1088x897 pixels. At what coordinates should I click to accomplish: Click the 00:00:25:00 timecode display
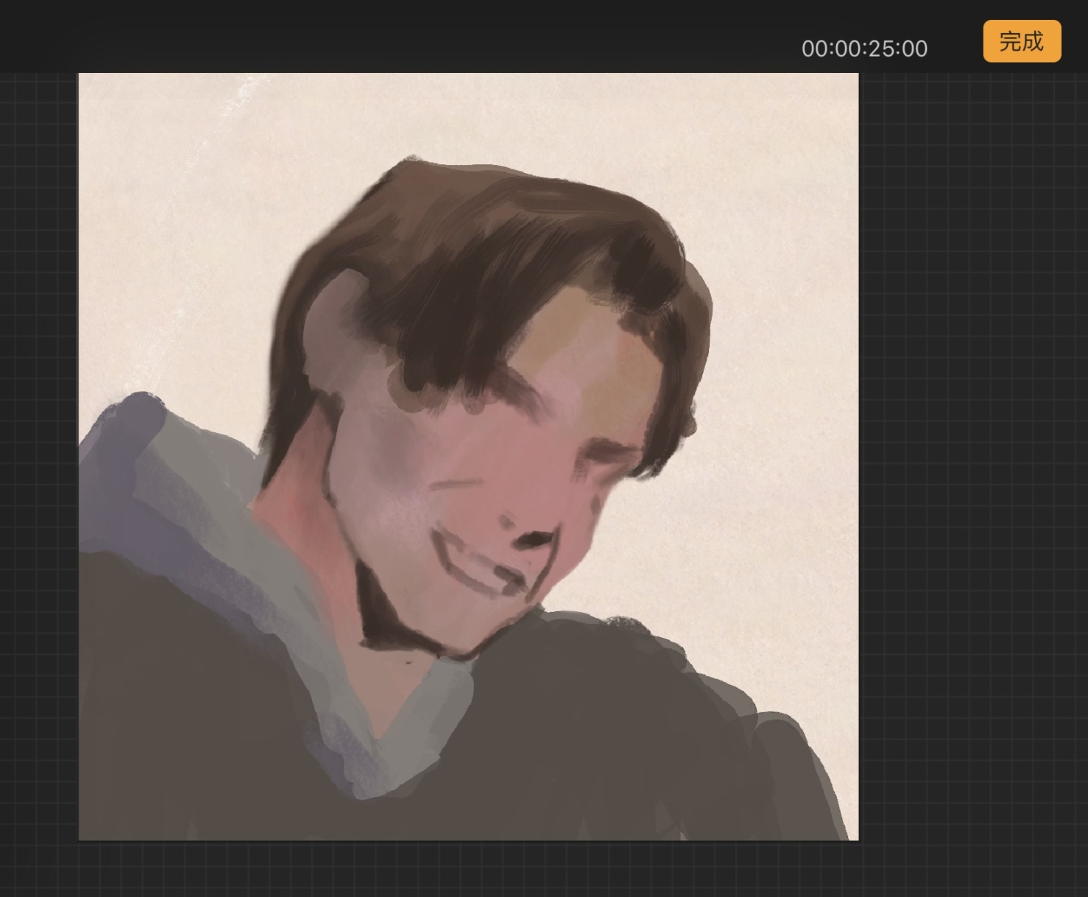coord(864,49)
